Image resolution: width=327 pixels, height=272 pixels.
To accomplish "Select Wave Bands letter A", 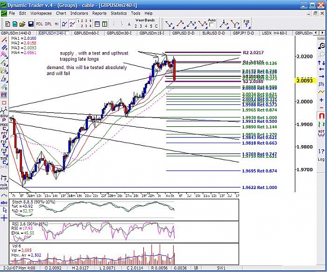I will click(129, 25).
